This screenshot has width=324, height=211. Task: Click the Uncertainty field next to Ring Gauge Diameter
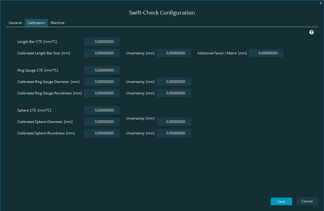click(x=174, y=81)
